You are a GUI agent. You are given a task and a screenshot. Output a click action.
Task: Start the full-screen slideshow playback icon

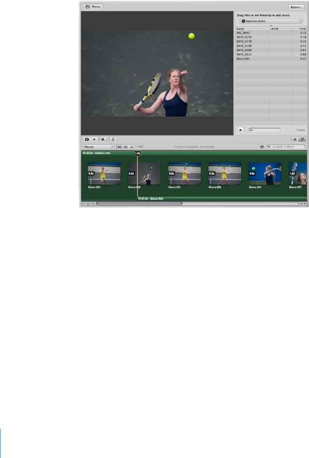pyautogui.click(x=87, y=139)
